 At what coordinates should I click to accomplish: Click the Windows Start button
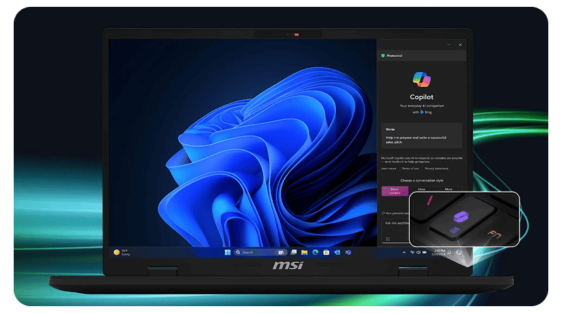(x=228, y=252)
